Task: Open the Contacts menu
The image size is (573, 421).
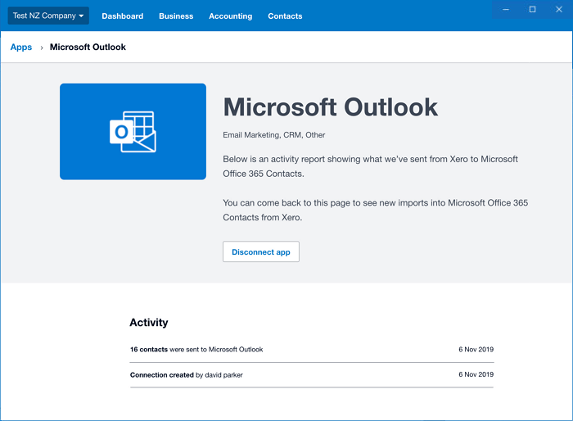Action: pos(285,16)
